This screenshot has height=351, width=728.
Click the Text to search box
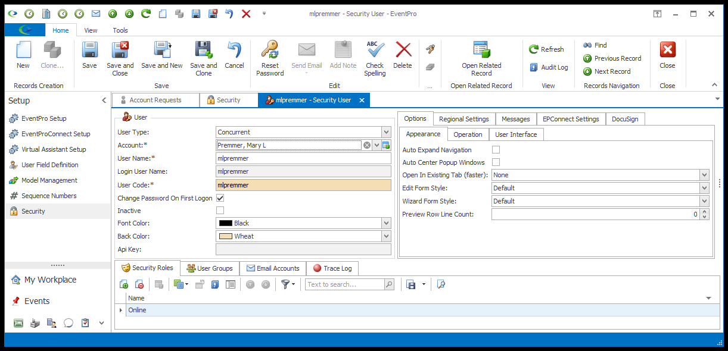coord(344,284)
